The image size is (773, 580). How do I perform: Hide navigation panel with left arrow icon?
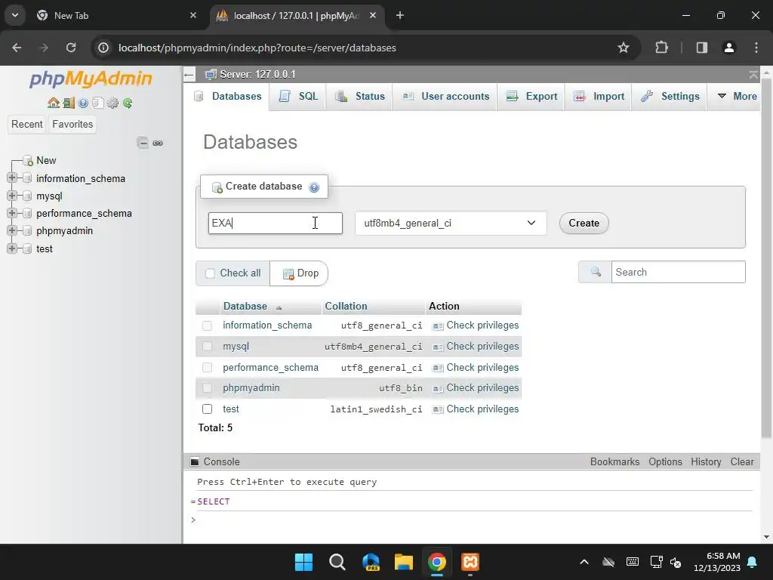189,75
